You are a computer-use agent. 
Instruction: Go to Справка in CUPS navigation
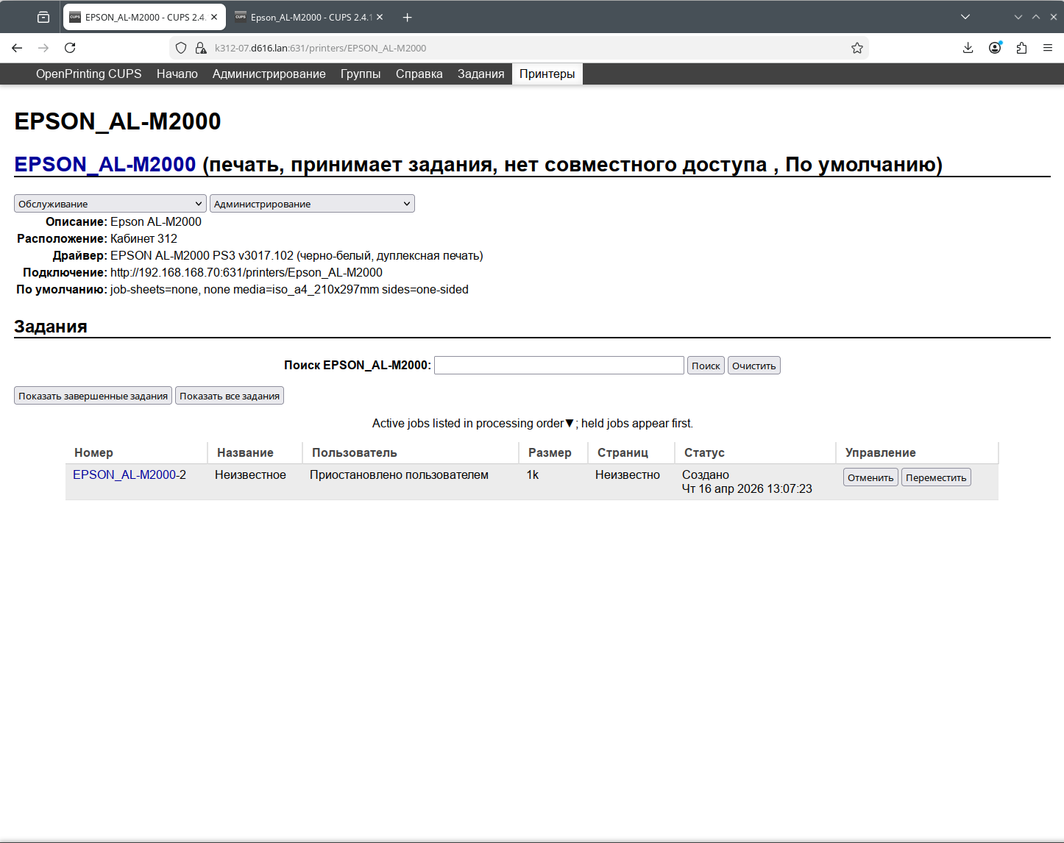tap(419, 74)
